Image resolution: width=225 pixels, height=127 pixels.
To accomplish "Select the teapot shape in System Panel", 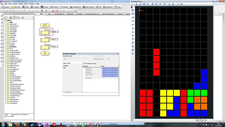I will [x=133, y=54].
